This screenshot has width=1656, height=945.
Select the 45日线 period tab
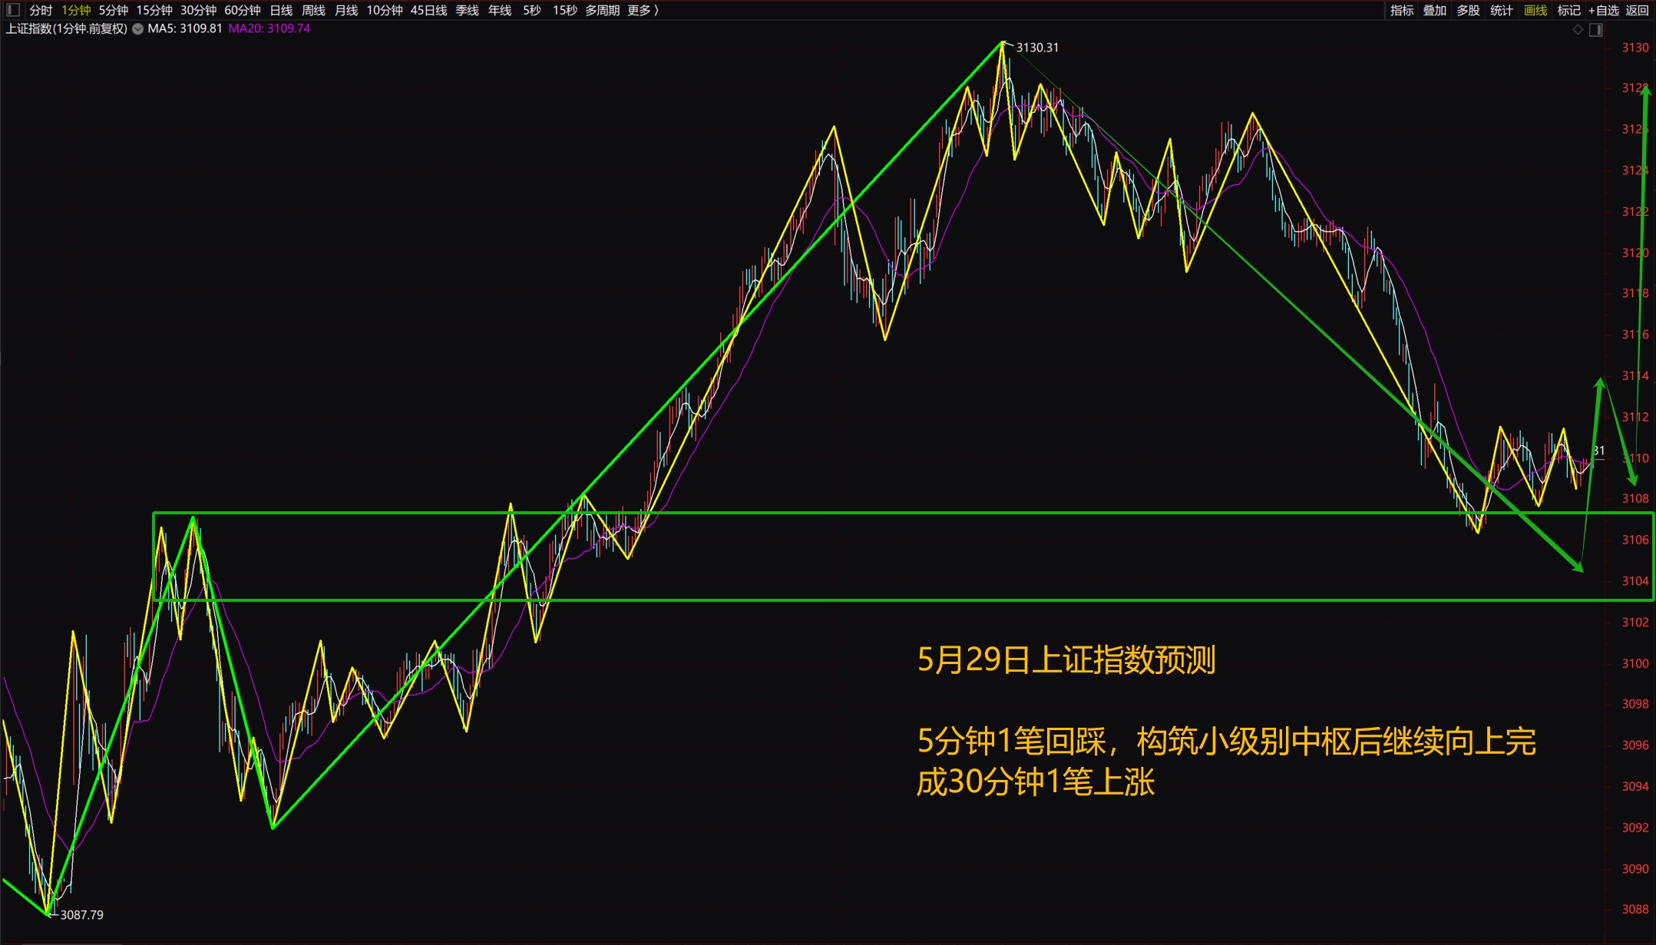[428, 10]
